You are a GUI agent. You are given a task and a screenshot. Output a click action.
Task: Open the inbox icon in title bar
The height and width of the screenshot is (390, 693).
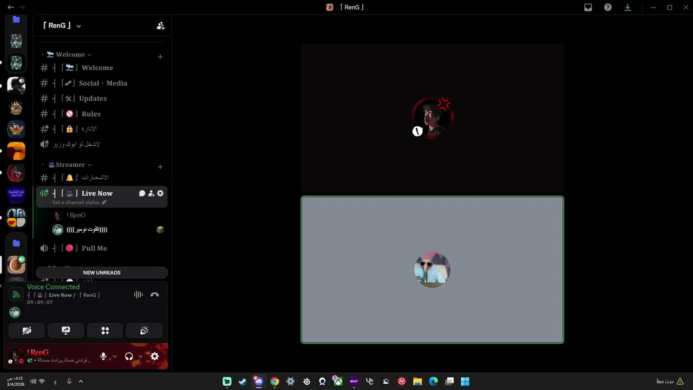(588, 7)
